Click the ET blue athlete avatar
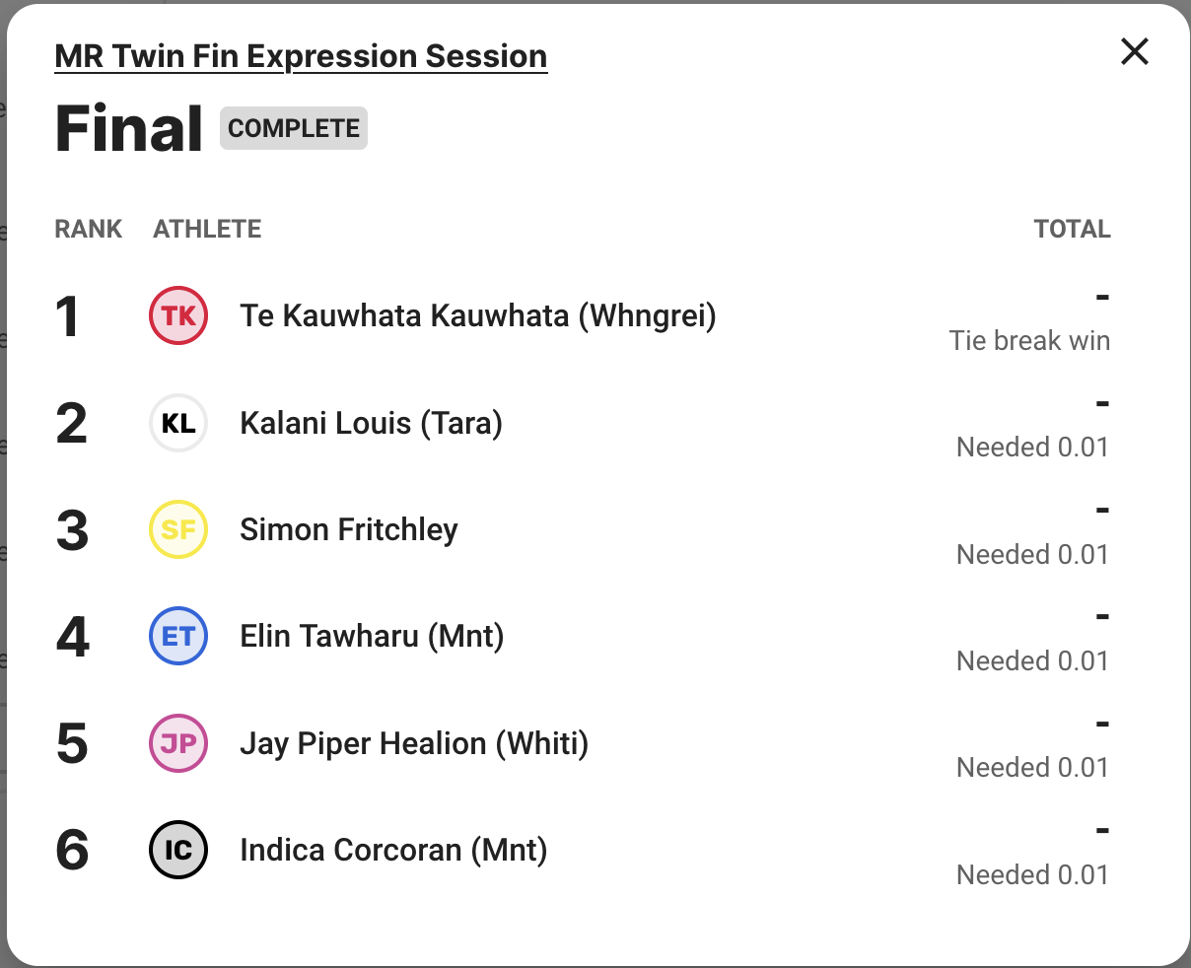Screen dimensions: 1191x968 point(178,637)
